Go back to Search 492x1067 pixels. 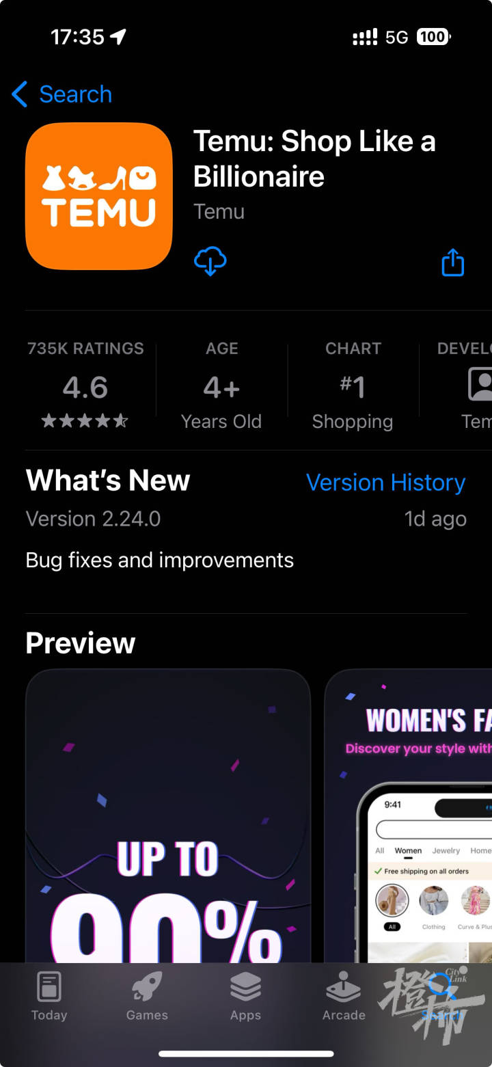tap(75, 94)
